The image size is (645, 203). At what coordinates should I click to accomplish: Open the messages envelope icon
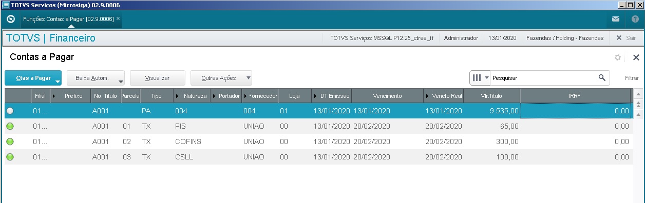tap(615, 19)
